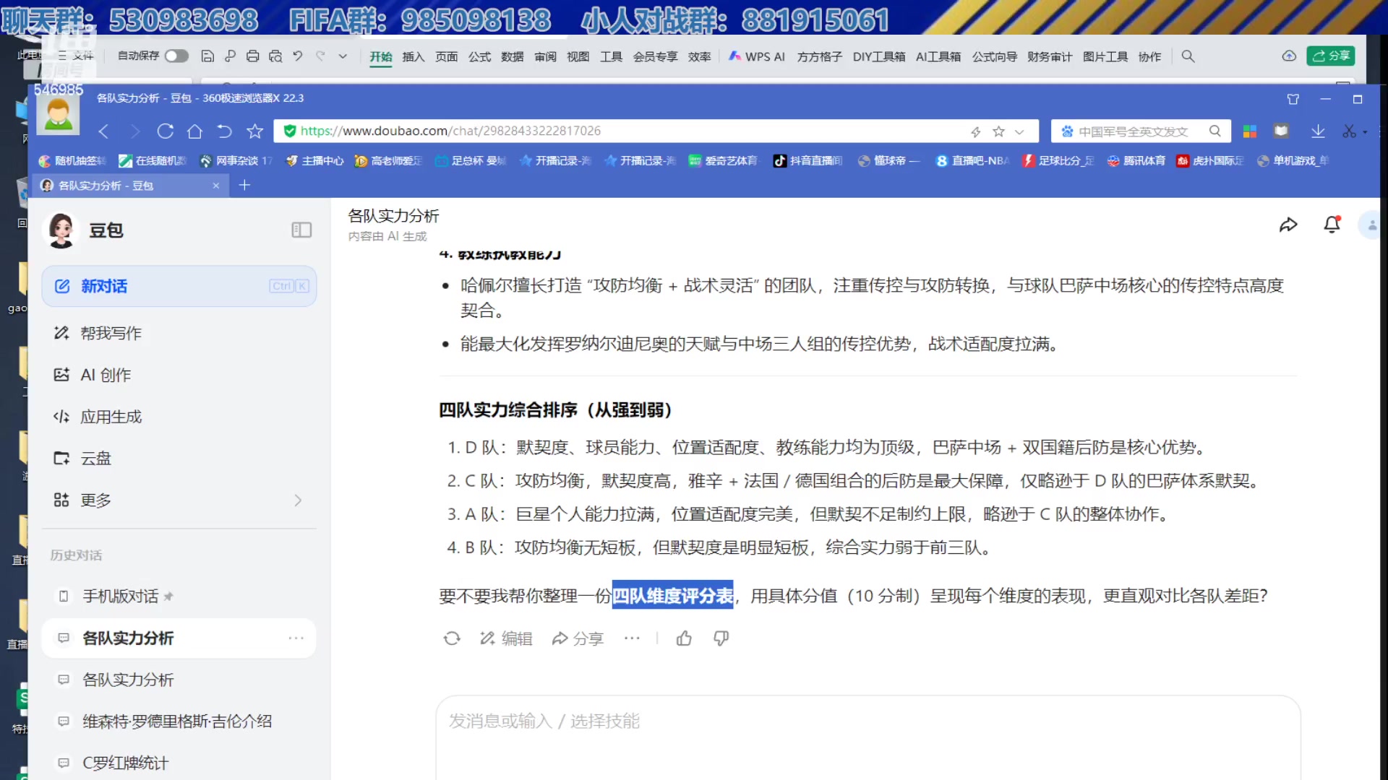Switch to the 插入 ribbon tab
This screenshot has height=780, width=1388.
click(413, 56)
